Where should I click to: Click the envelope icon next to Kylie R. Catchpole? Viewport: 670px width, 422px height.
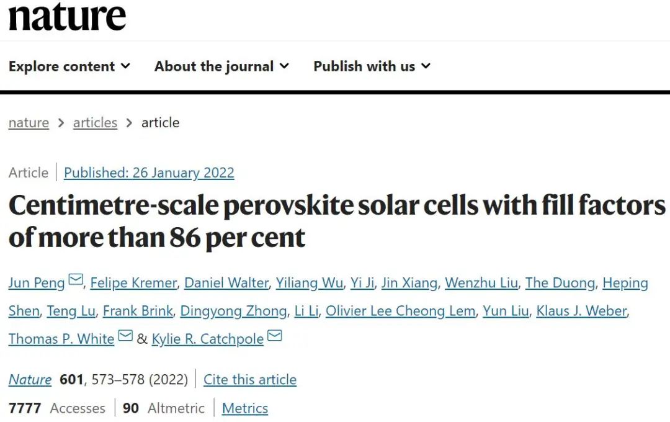[x=275, y=336]
